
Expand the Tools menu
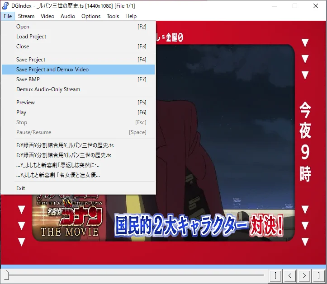click(x=113, y=16)
